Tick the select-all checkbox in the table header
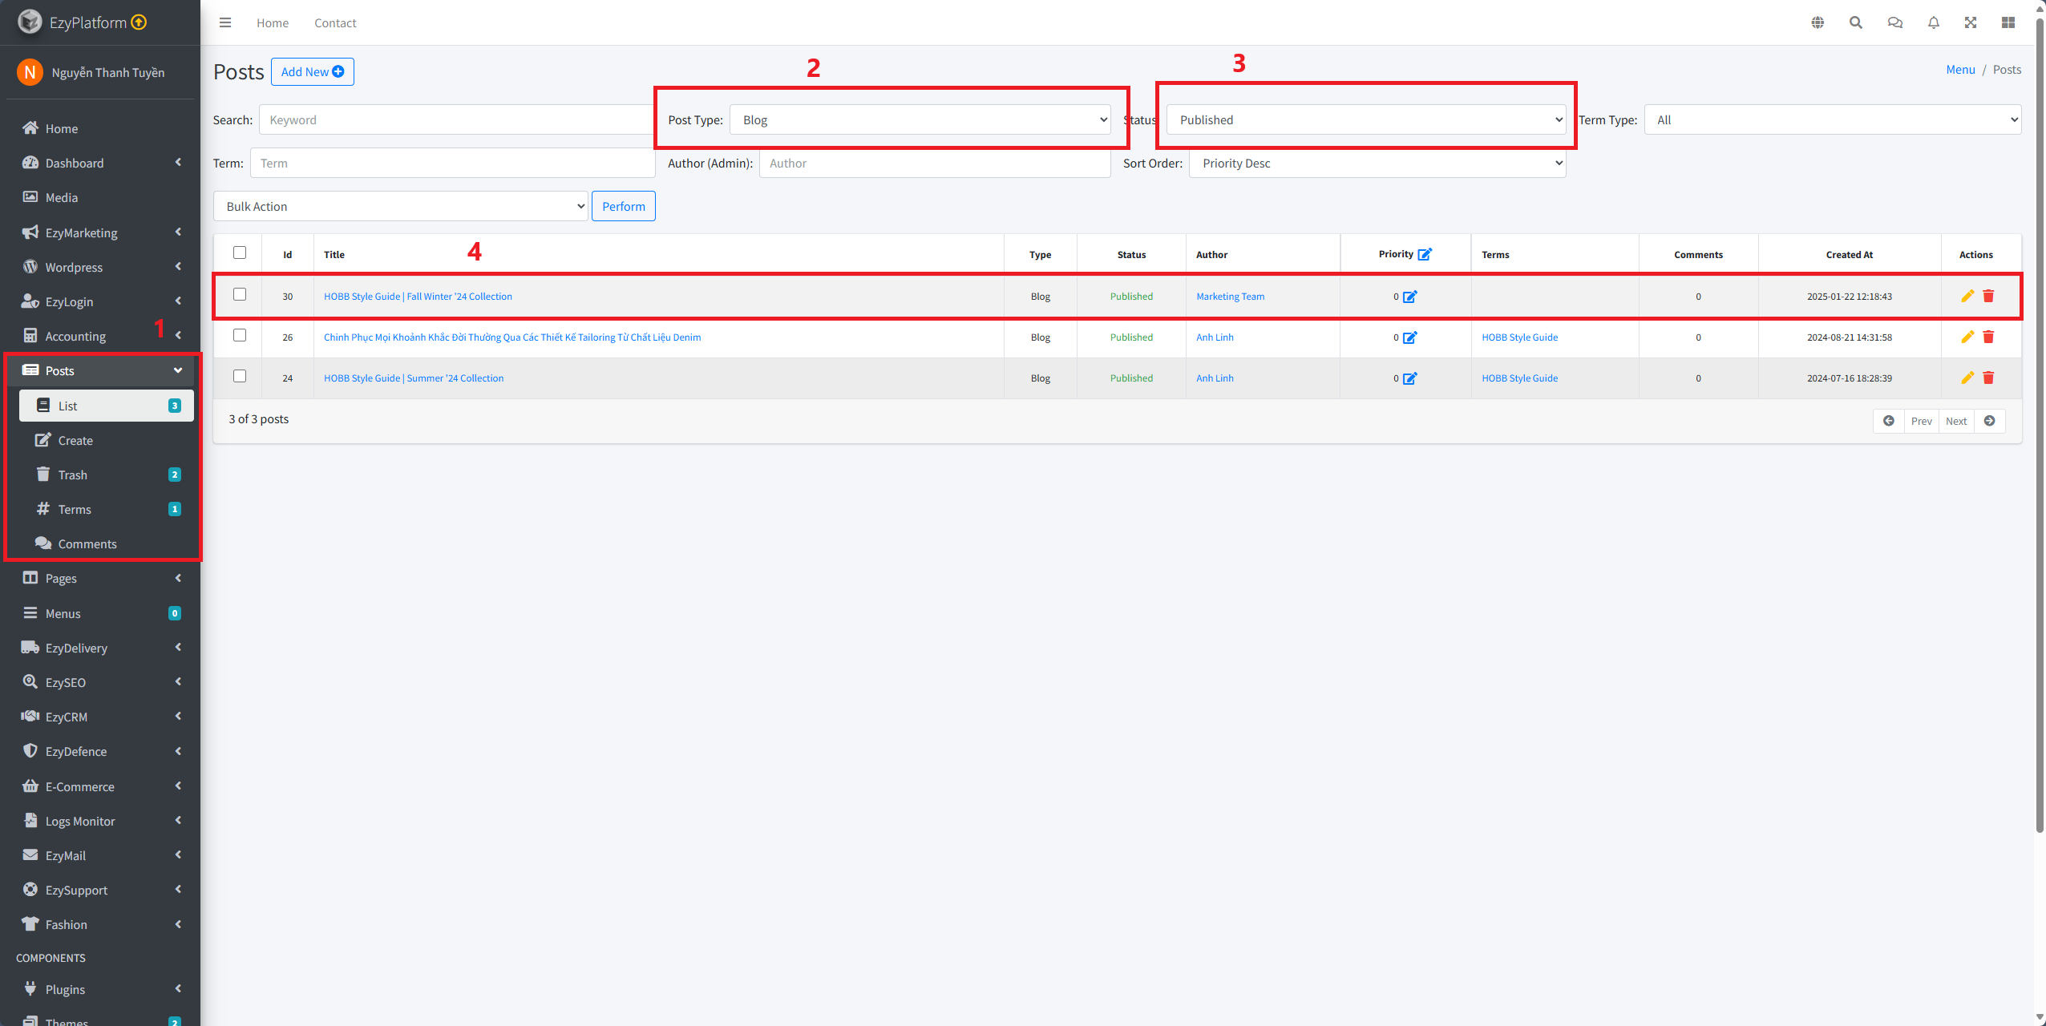The height and width of the screenshot is (1026, 2046). pos(240,252)
